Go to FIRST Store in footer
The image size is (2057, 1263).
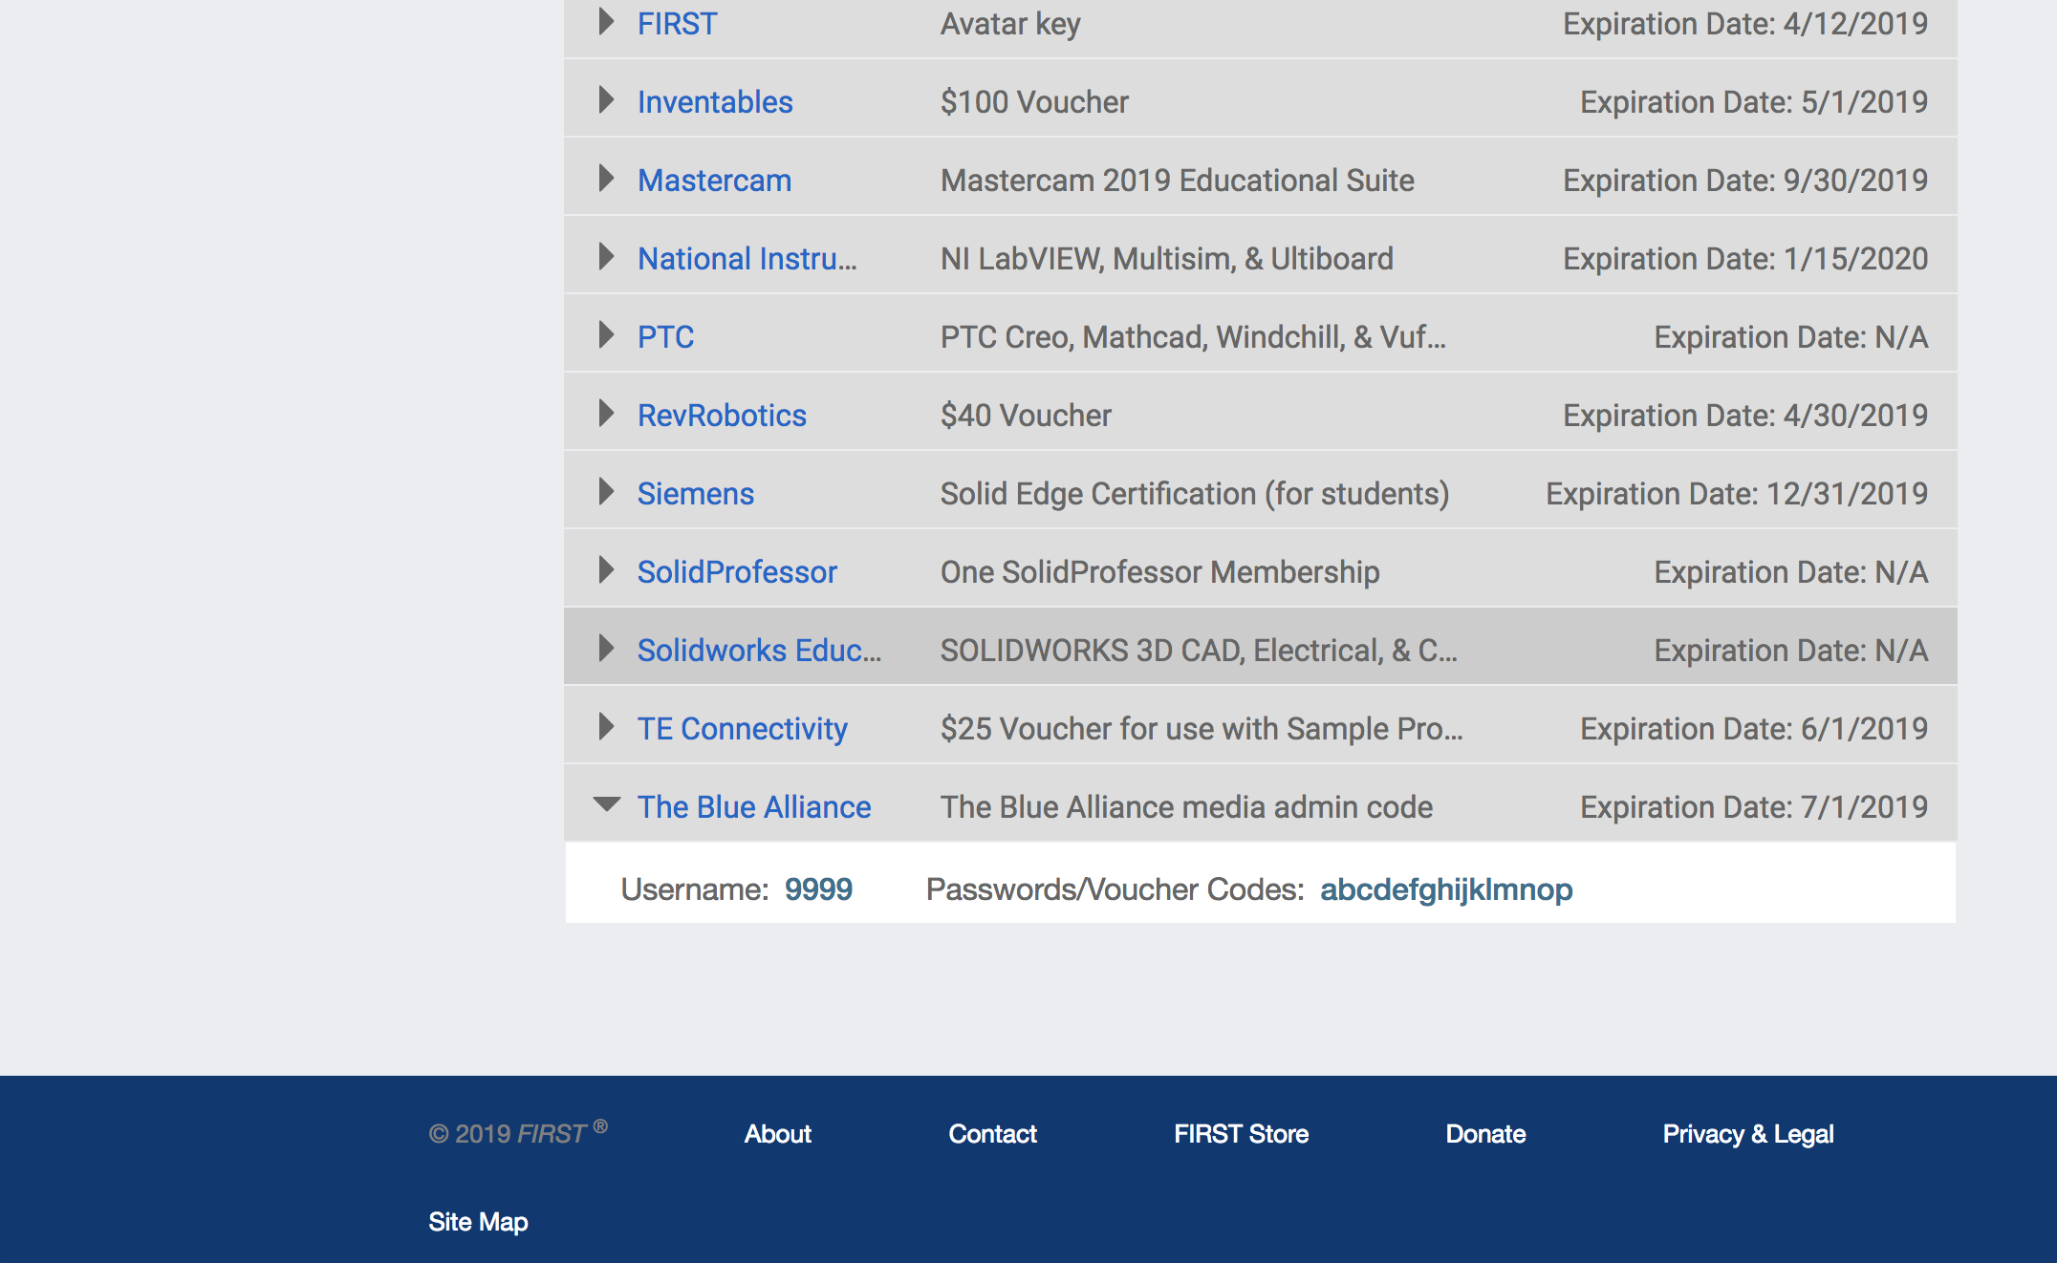tap(1241, 1134)
